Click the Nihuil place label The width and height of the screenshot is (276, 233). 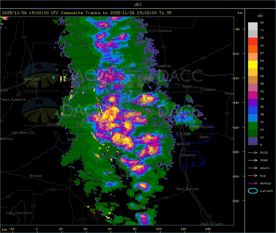point(72,140)
